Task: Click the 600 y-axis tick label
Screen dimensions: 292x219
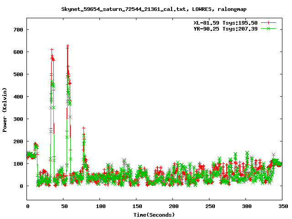Action: tap(18, 52)
